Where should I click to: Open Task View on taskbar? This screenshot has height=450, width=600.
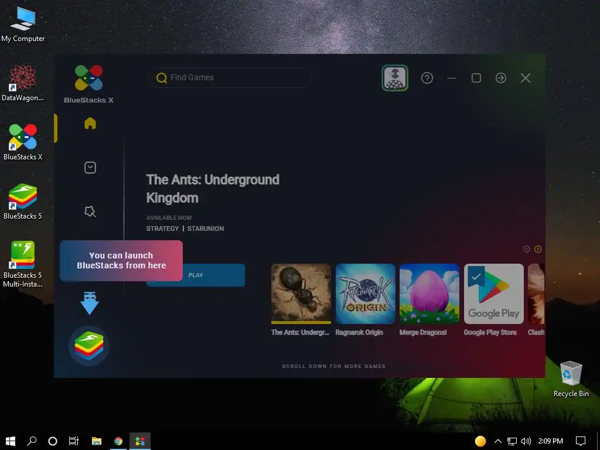(73, 441)
